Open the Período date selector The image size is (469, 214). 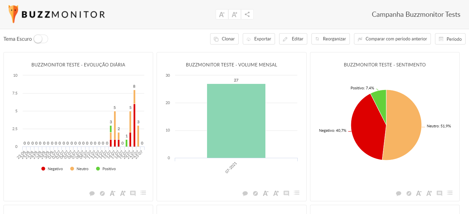pyautogui.click(x=450, y=39)
